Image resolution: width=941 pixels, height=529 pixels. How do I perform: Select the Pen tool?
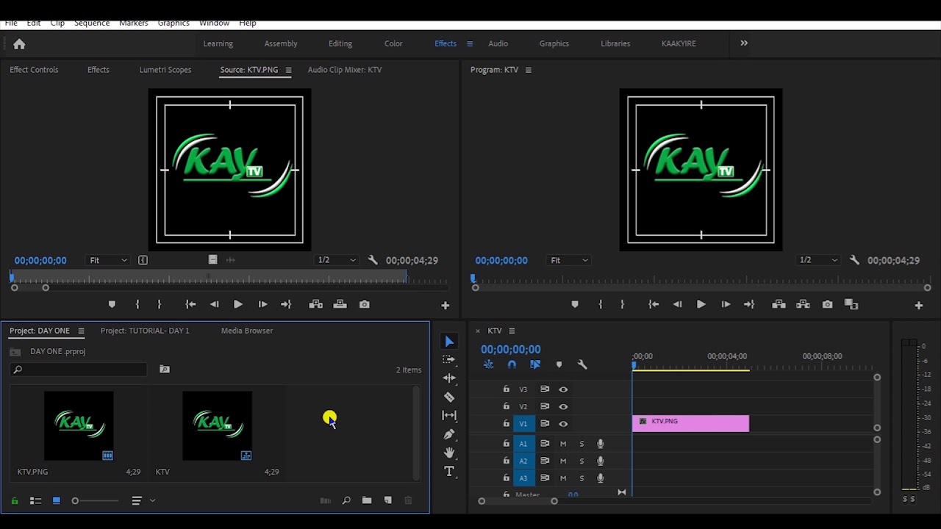449,434
